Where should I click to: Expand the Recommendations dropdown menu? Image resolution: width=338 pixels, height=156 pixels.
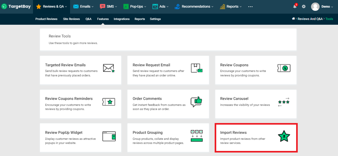coord(212,7)
